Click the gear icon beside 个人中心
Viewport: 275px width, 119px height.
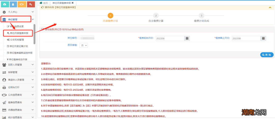(4, 12)
